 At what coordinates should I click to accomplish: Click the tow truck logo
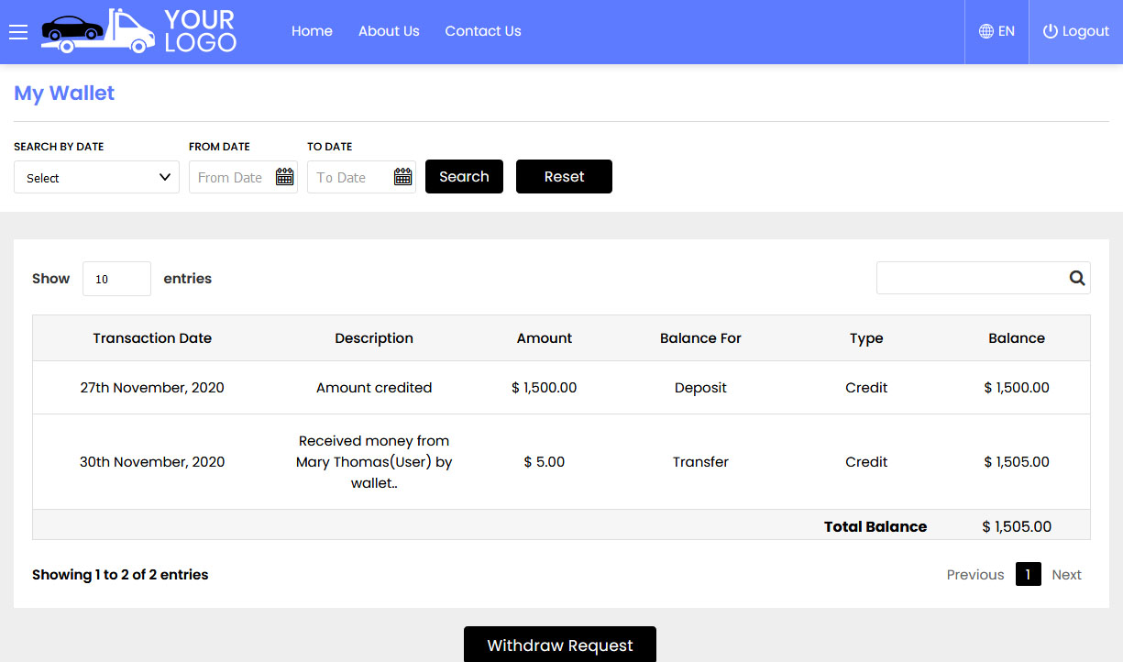138,31
